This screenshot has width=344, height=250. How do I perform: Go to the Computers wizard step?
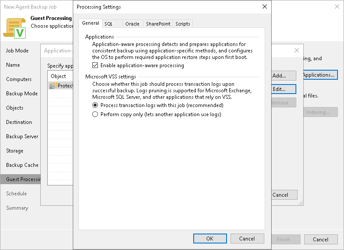coord(19,79)
